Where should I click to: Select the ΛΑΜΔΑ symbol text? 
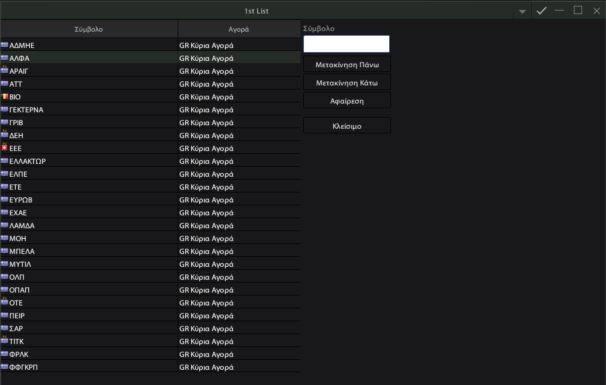coord(22,226)
